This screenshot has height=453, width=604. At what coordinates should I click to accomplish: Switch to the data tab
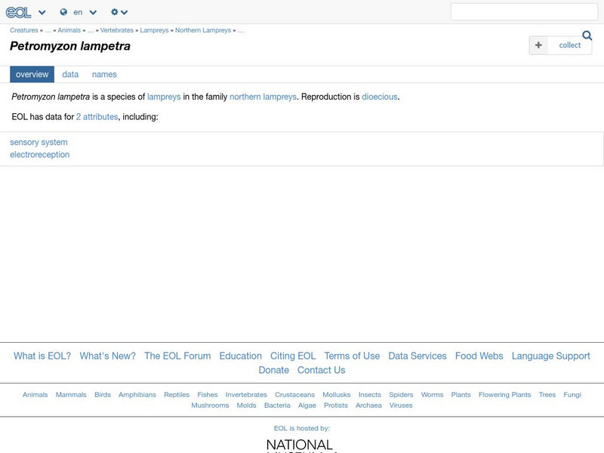tap(70, 74)
